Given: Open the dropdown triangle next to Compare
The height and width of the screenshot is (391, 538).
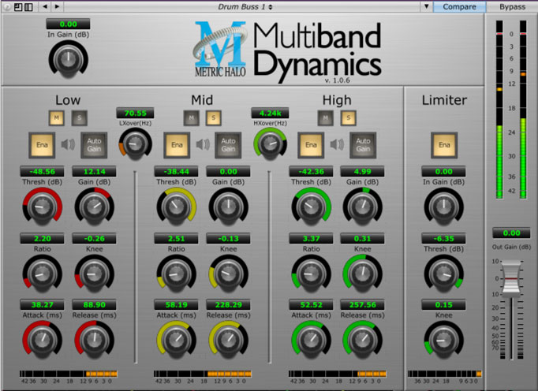Looking at the screenshot, I should pos(427,6).
